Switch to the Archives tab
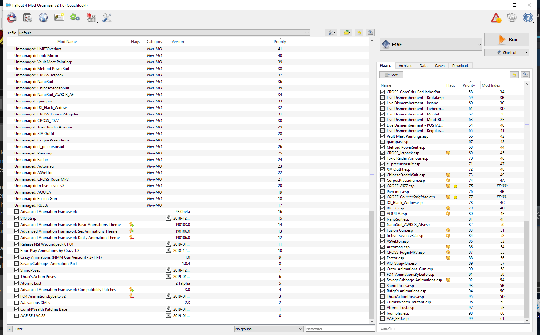Viewport: 540px width, 335px height. (405, 66)
